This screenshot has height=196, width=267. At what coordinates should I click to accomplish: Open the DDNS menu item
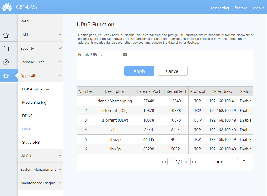tap(27, 116)
